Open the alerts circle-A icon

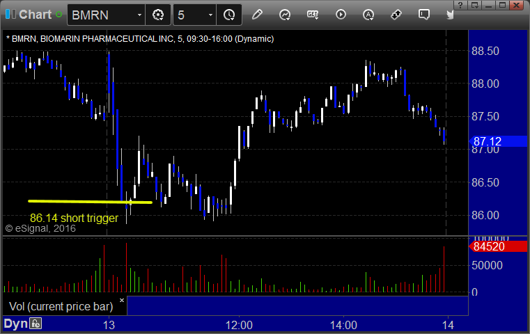pos(368,15)
